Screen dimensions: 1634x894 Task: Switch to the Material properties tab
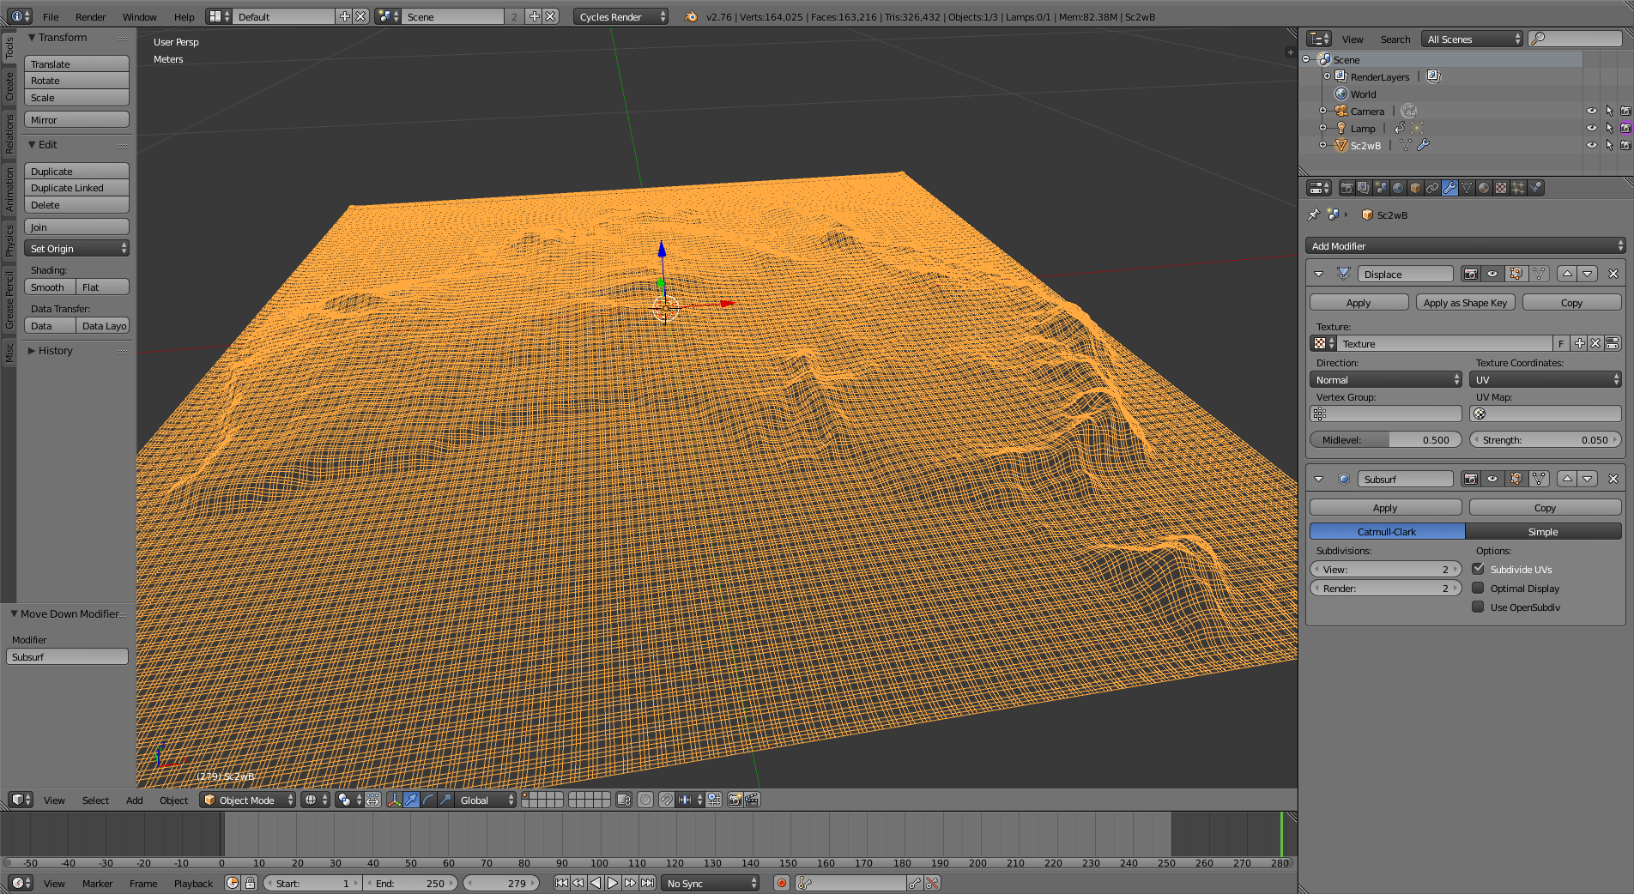point(1483,188)
